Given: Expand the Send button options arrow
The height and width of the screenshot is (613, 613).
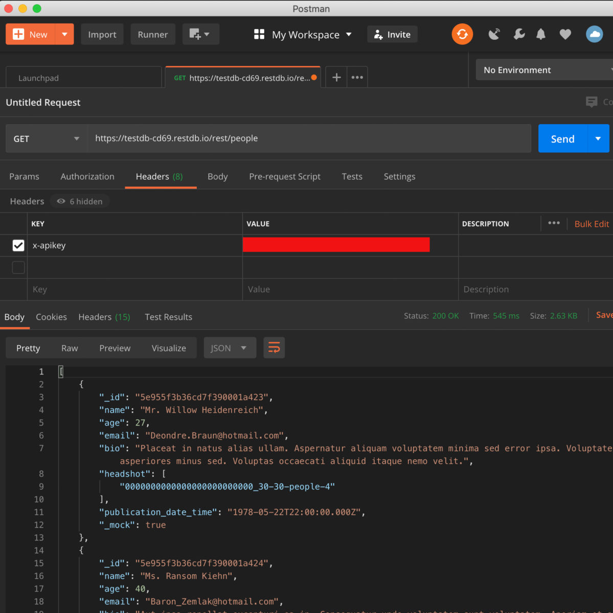Looking at the screenshot, I should pyautogui.click(x=598, y=138).
